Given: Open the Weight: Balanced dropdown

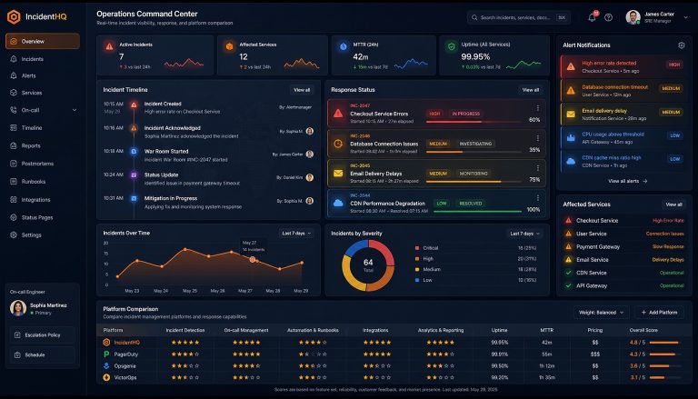Looking at the screenshot, I should point(602,313).
